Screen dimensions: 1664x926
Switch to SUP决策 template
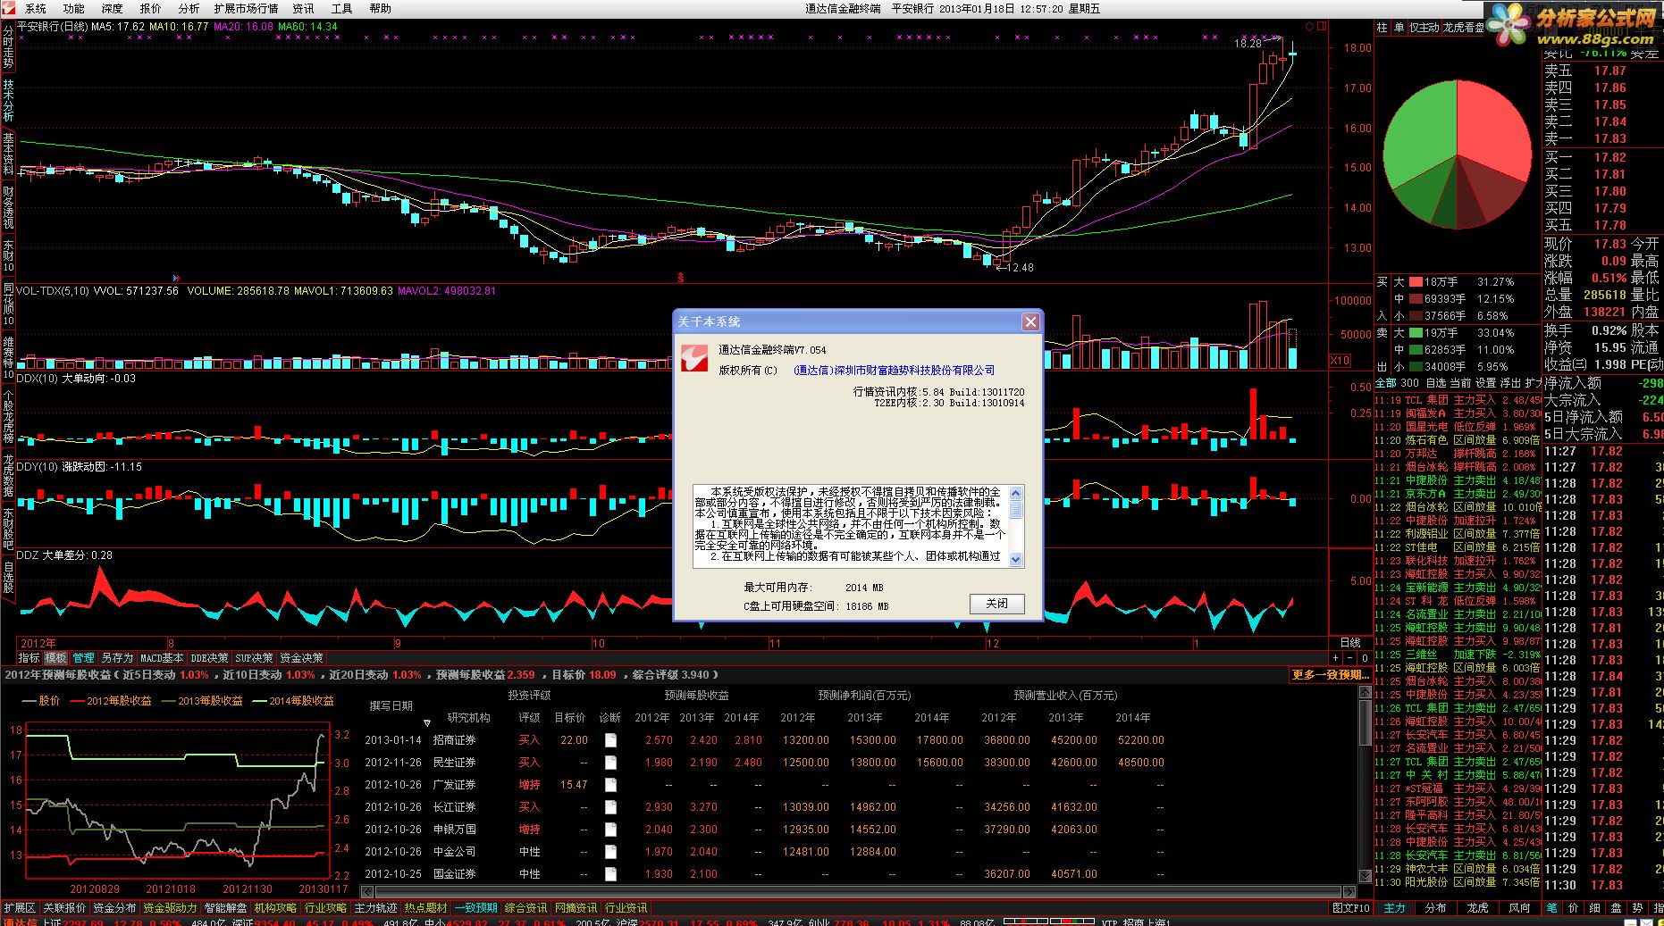click(254, 658)
